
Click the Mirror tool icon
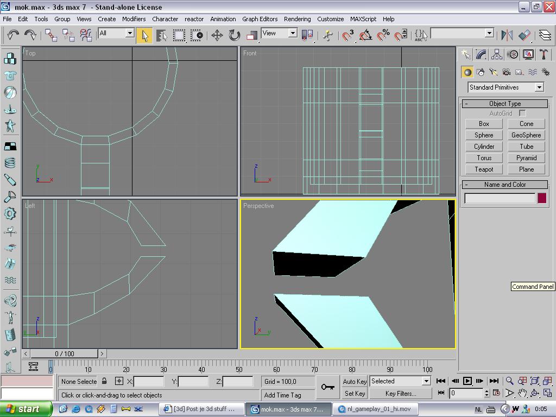click(507, 36)
